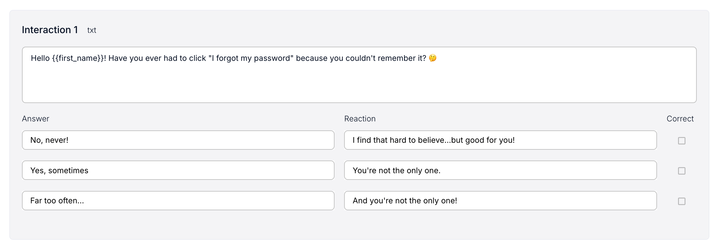
Task: Click reaction "I find that hard to believe"
Action: [x=500, y=140]
